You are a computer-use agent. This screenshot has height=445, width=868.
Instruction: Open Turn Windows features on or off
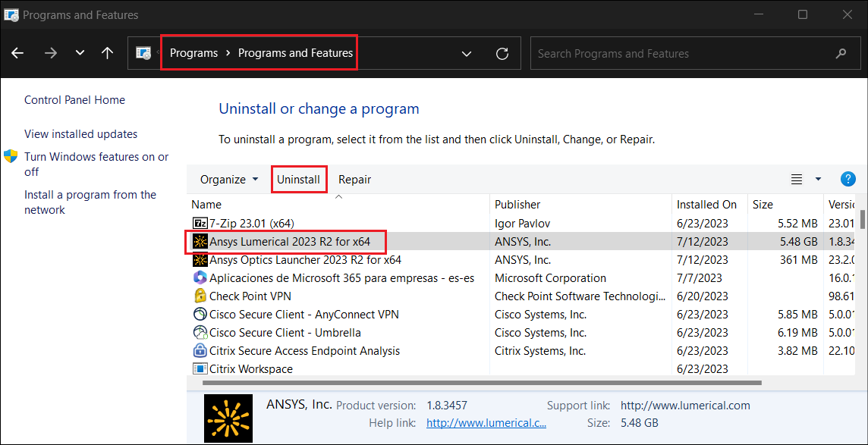click(96, 165)
